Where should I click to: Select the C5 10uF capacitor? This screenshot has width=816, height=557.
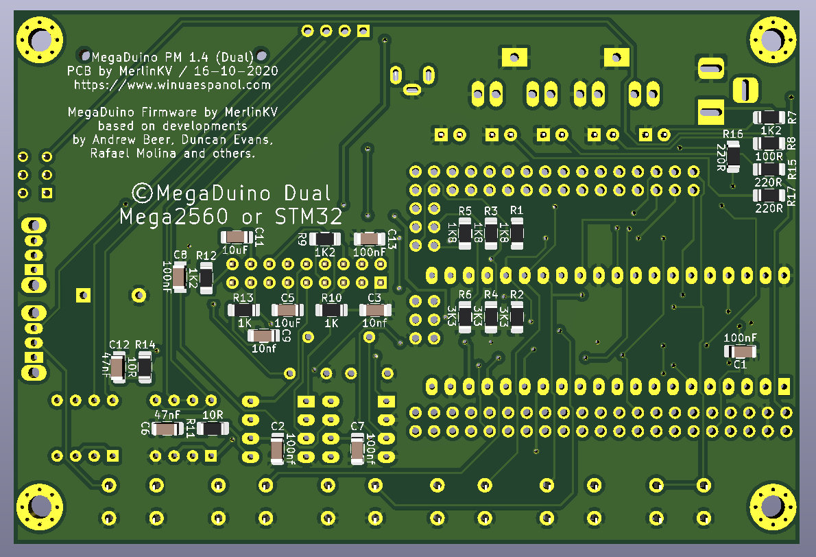pyautogui.click(x=287, y=310)
